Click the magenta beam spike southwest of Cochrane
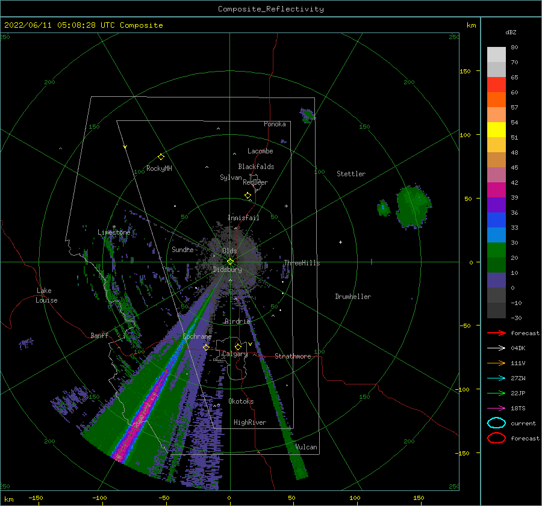 tap(139, 419)
